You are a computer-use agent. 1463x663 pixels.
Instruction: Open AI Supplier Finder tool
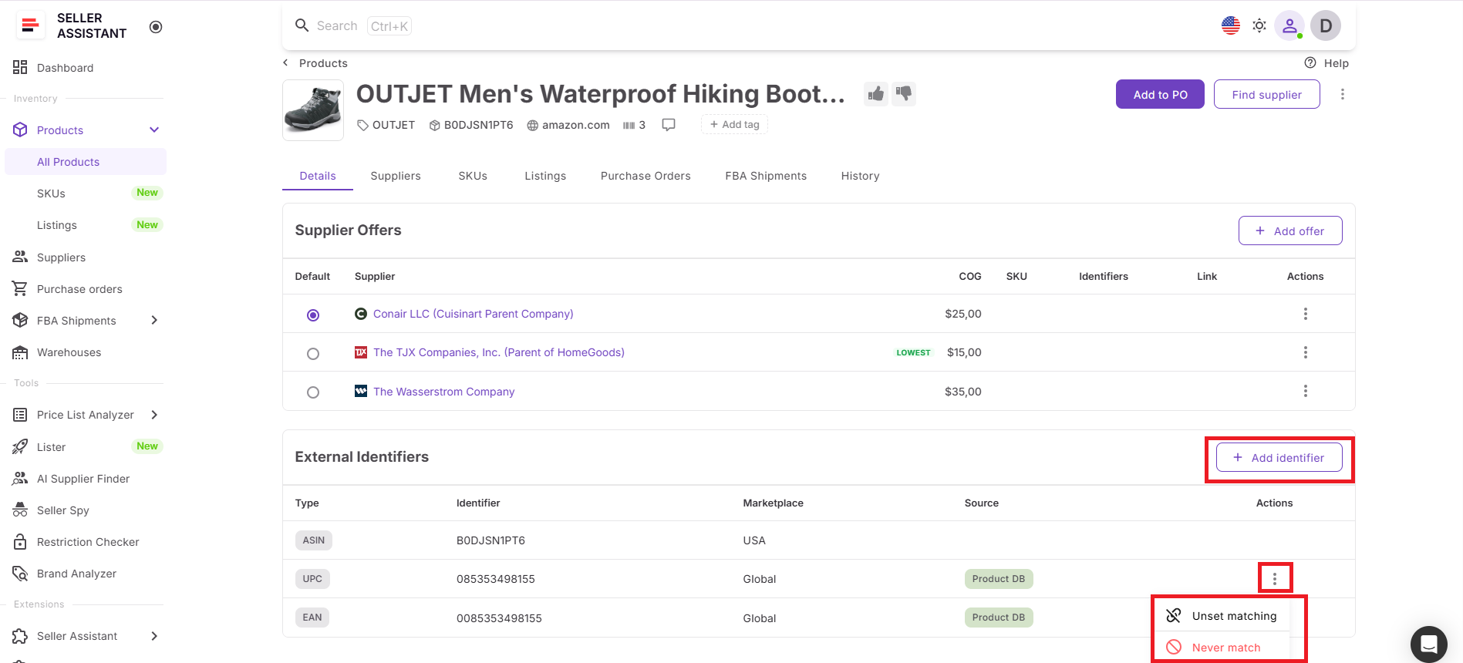(x=83, y=479)
